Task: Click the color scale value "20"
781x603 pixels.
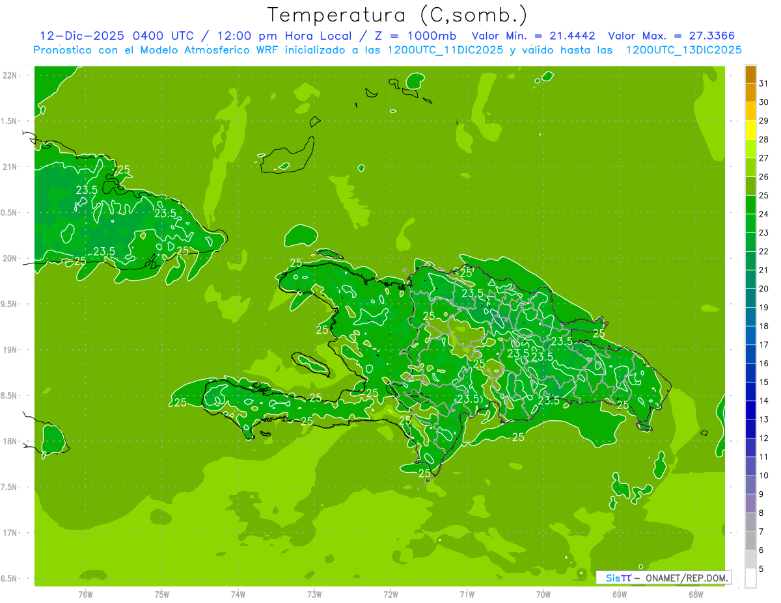Action: click(x=764, y=289)
